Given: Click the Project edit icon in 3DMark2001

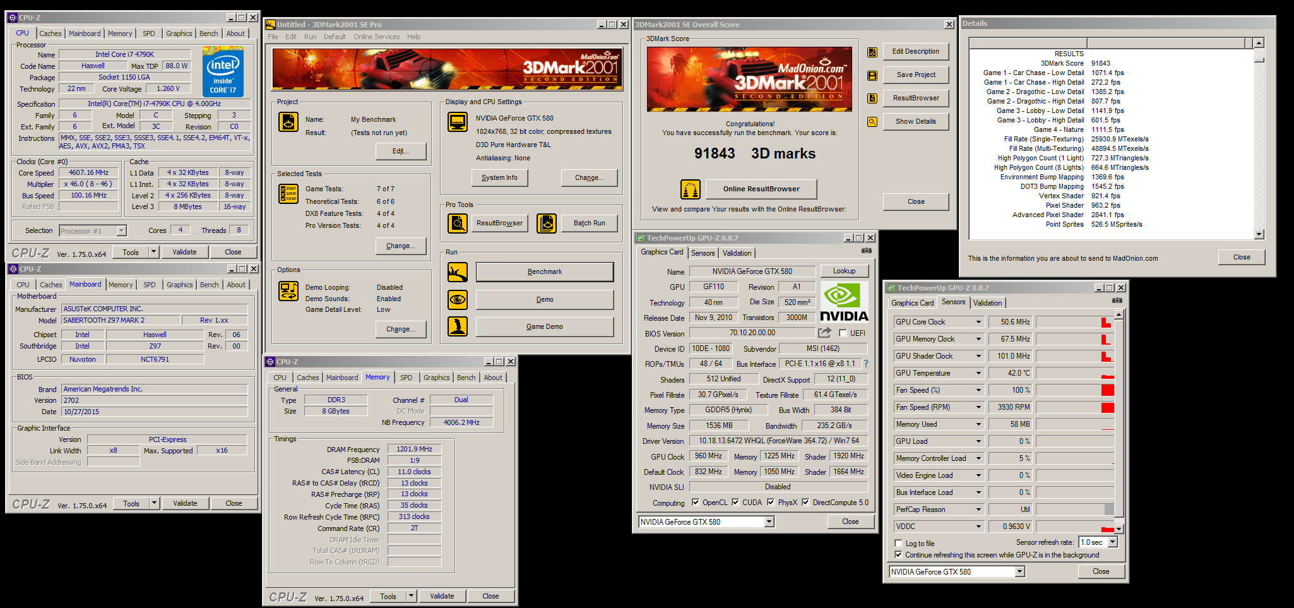Looking at the screenshot, I should click(x=288, y=122).
